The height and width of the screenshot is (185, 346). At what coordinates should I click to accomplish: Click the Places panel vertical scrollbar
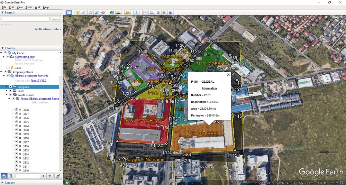click(61, 112)
